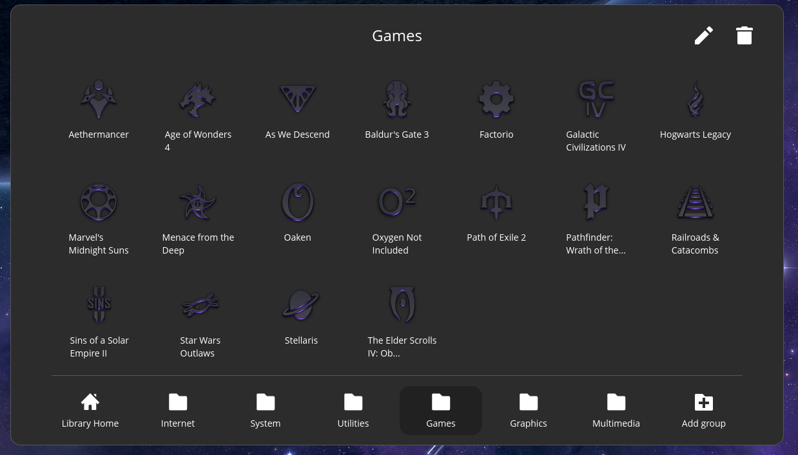Click the Factorio gear icon
The width and height of the screenshot is (798, 455).
coord(496,100)
